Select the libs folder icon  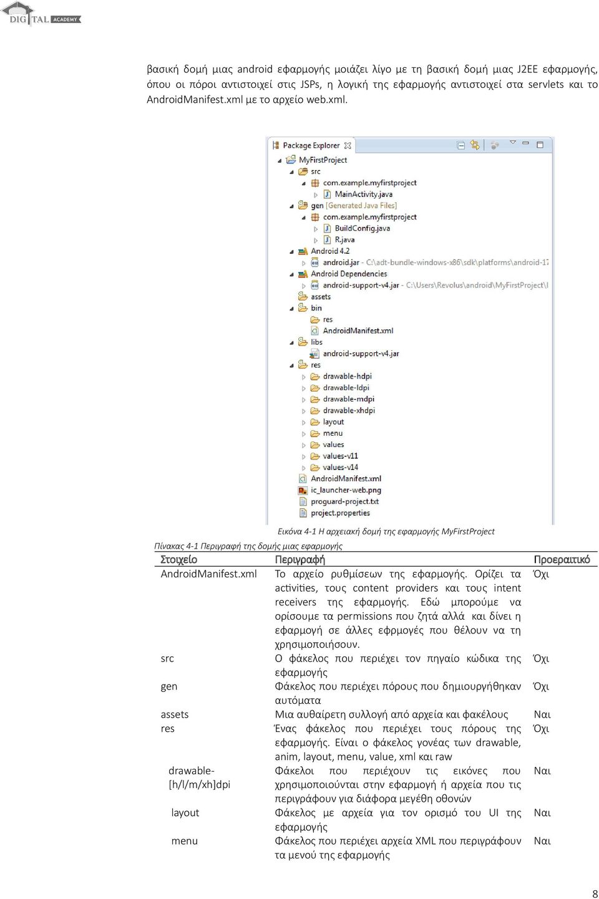[303, 342]
